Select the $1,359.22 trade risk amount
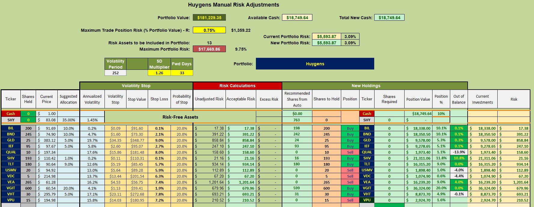Screen dimensions: 534x207 [241, 30]
